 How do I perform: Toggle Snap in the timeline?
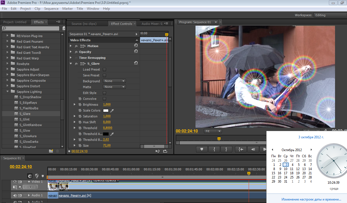point(30,176)
